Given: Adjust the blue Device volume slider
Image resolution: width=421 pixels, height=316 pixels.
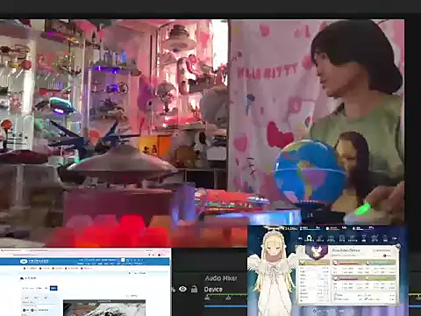Looking at the screenshot, I should point(225,306).
